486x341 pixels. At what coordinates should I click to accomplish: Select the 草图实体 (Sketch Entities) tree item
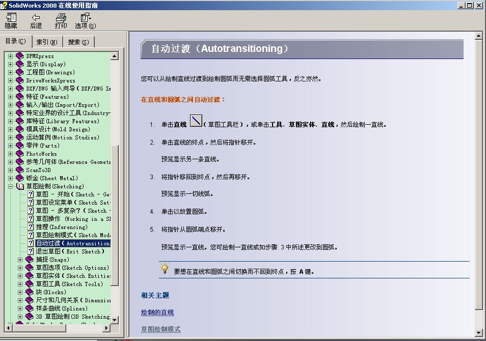tap(73, 276)
